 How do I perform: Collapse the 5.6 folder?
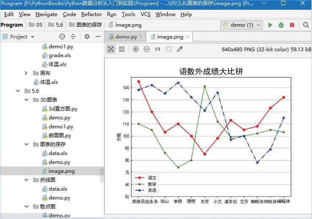pos(18,91)
